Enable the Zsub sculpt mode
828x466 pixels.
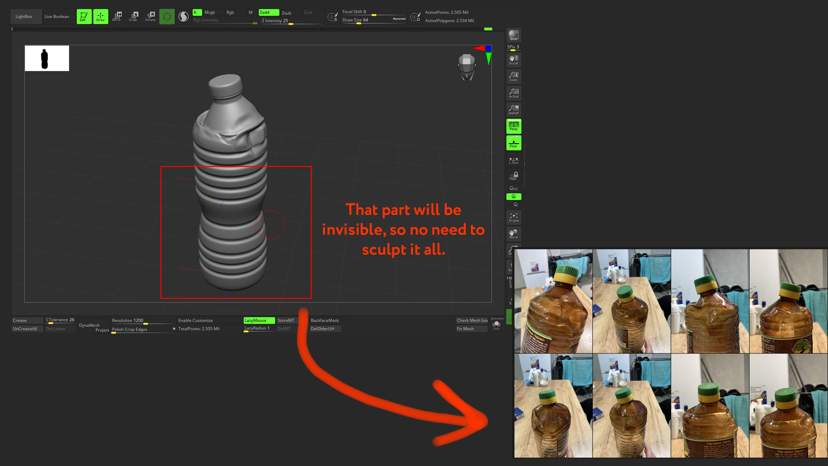pos(286,13)
